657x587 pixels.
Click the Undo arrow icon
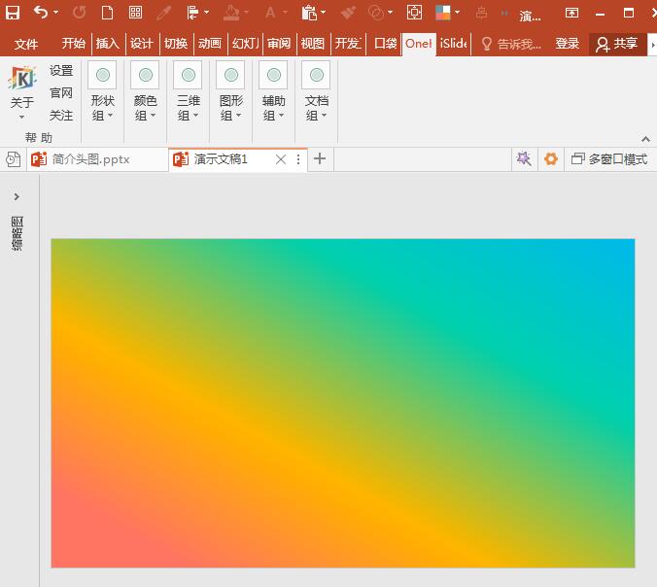pyautogui.click(x=40, y=14)
